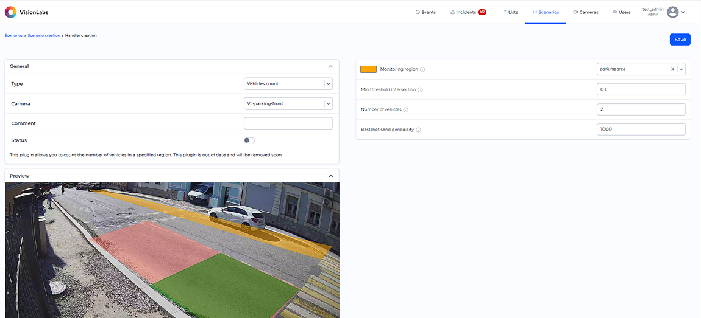Open the Events tab
This screenshot has width=701, height=318.
(x=425, y=12)
